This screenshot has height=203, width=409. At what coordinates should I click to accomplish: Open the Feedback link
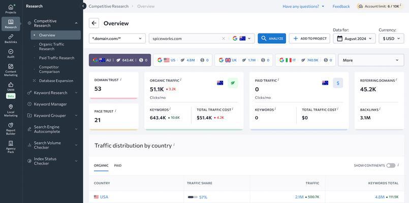pos(341,6)
